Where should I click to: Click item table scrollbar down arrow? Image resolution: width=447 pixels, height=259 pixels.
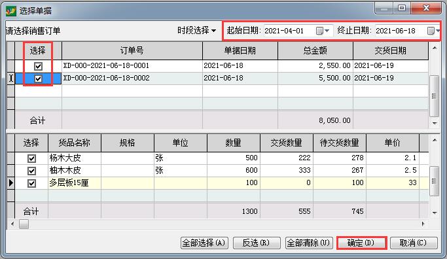click(x=435, y=213)
